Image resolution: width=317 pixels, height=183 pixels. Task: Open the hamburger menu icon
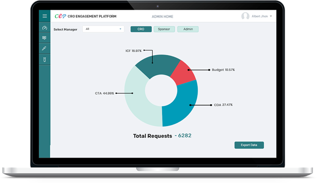click(44, 16)
